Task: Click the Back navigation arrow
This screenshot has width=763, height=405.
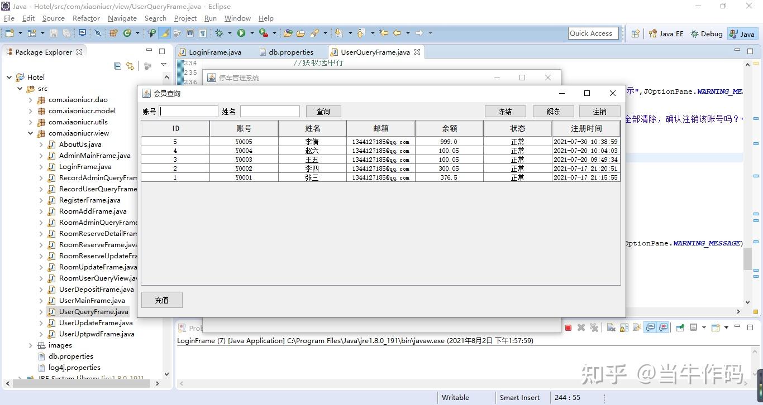Action: pos(397,33)
